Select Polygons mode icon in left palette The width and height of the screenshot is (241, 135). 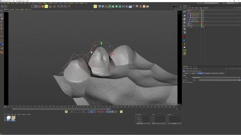[2, 29]
